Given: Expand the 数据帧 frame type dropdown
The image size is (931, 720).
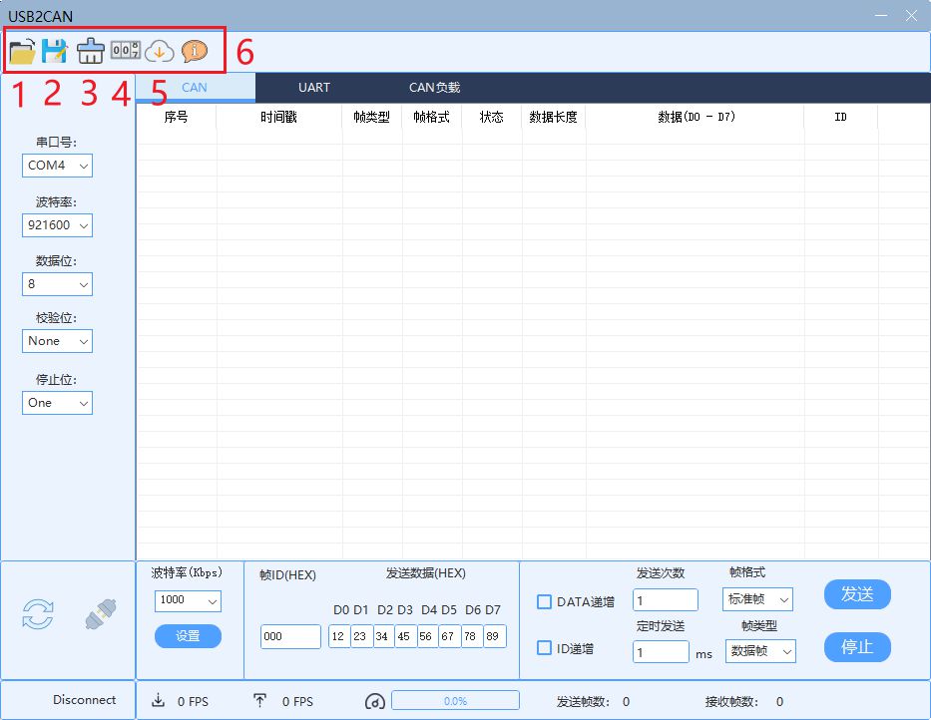Looking at the screenshot, I should point(760,651).
